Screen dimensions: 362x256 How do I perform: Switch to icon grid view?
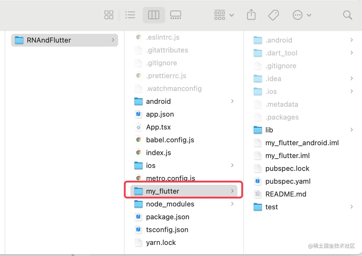click(109, 15)
